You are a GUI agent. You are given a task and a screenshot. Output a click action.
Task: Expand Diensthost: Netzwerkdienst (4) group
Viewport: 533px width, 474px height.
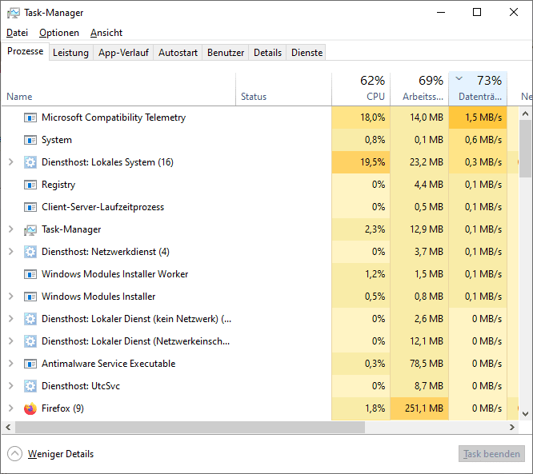[10, 252]
